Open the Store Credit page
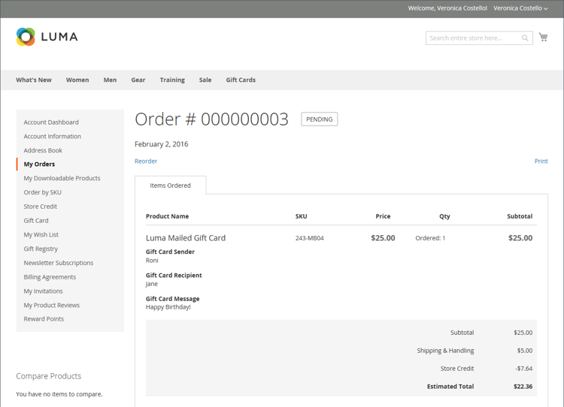The width and height of the screenshot is (564, 407). [41, 207]
